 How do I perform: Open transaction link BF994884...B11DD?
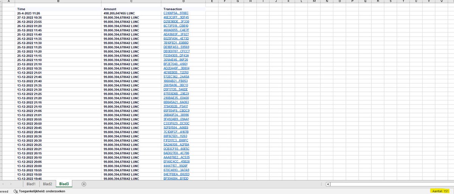[176, 178]
